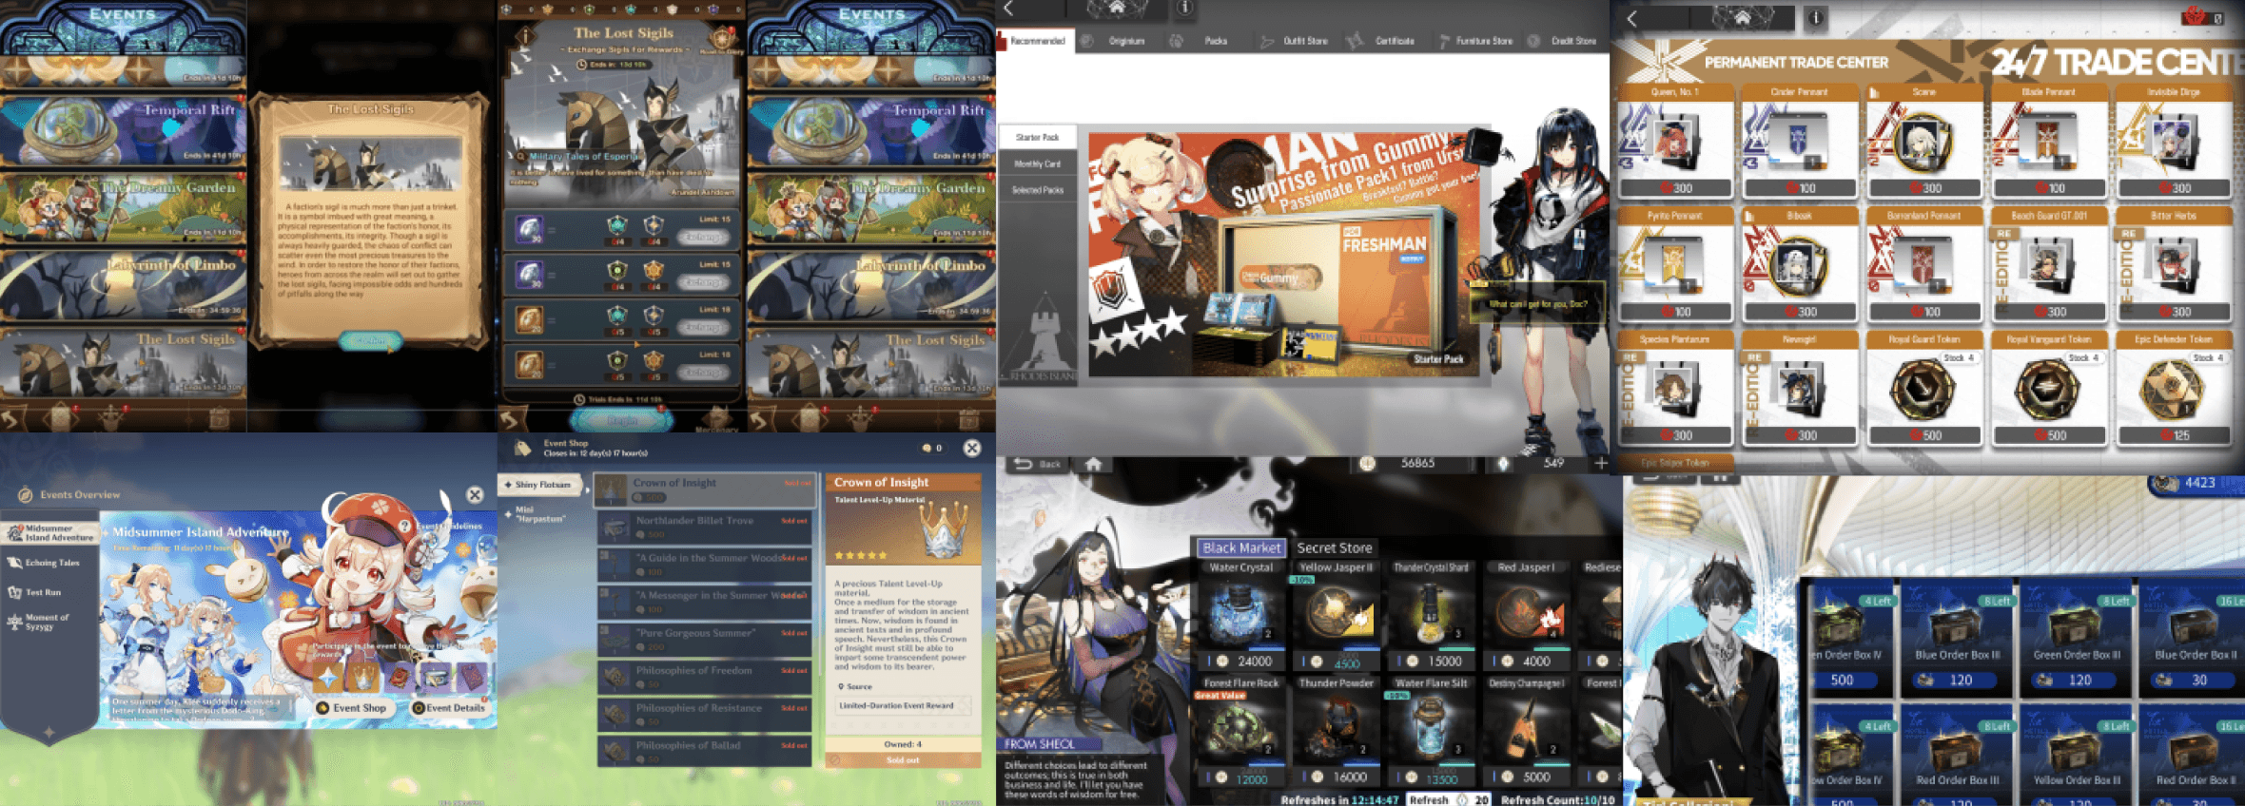Choose the Scene trade item

pos(1923,141)
